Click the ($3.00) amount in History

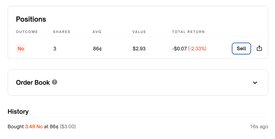[68, 127]
